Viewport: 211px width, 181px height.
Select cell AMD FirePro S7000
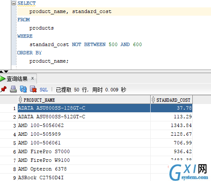(84, 151)
